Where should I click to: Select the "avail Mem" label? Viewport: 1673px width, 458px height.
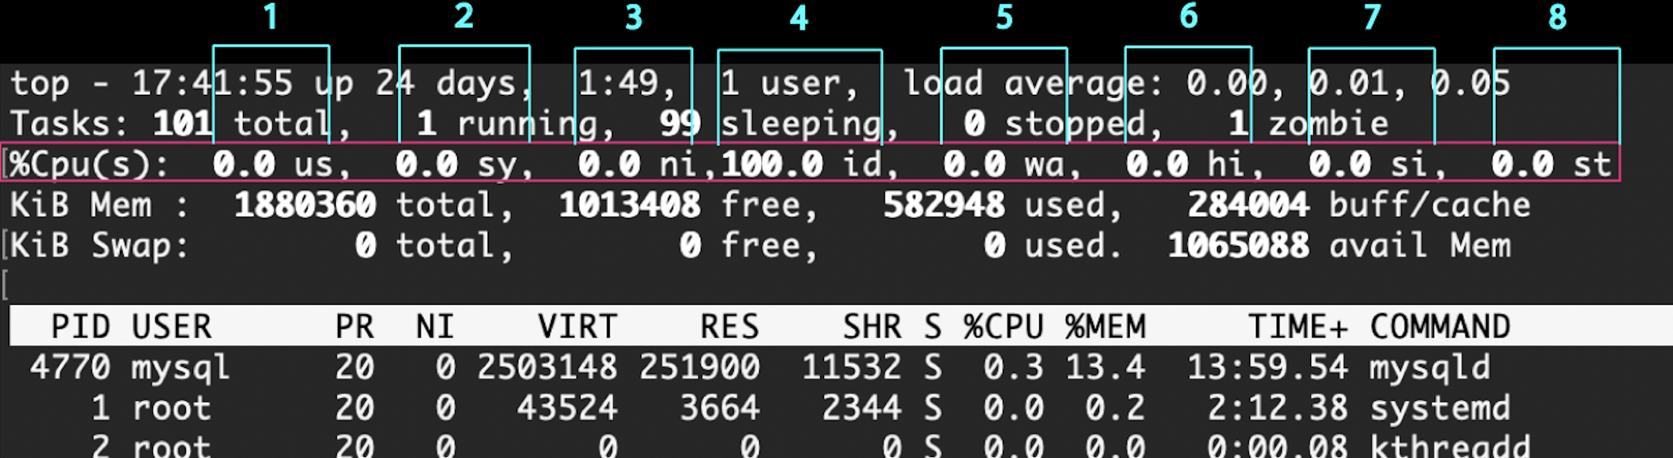1420,245
